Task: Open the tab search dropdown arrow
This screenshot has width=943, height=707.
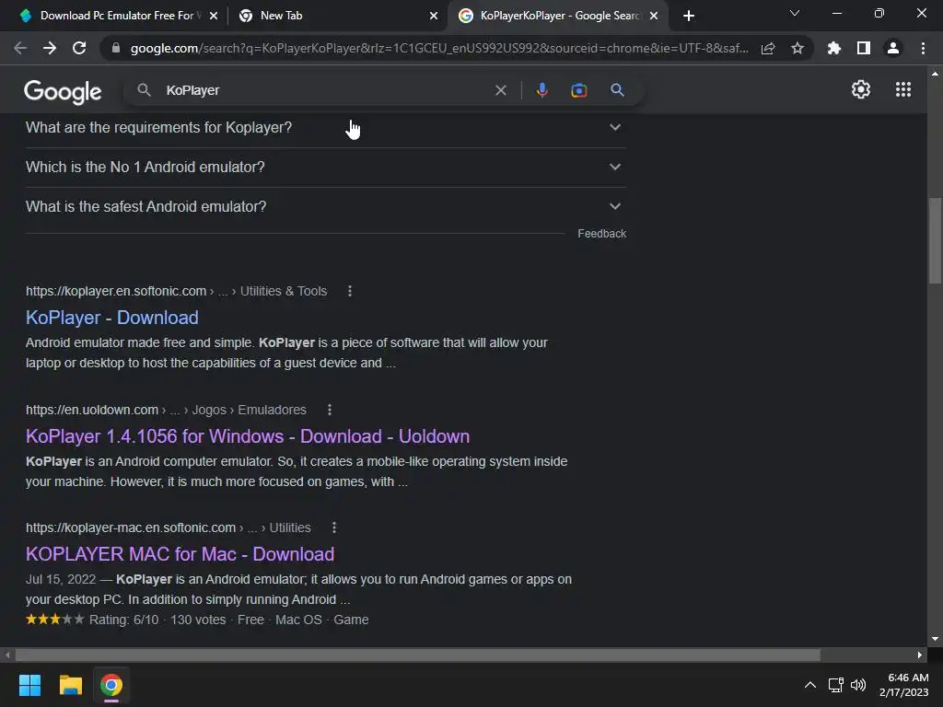Action: 795,13
